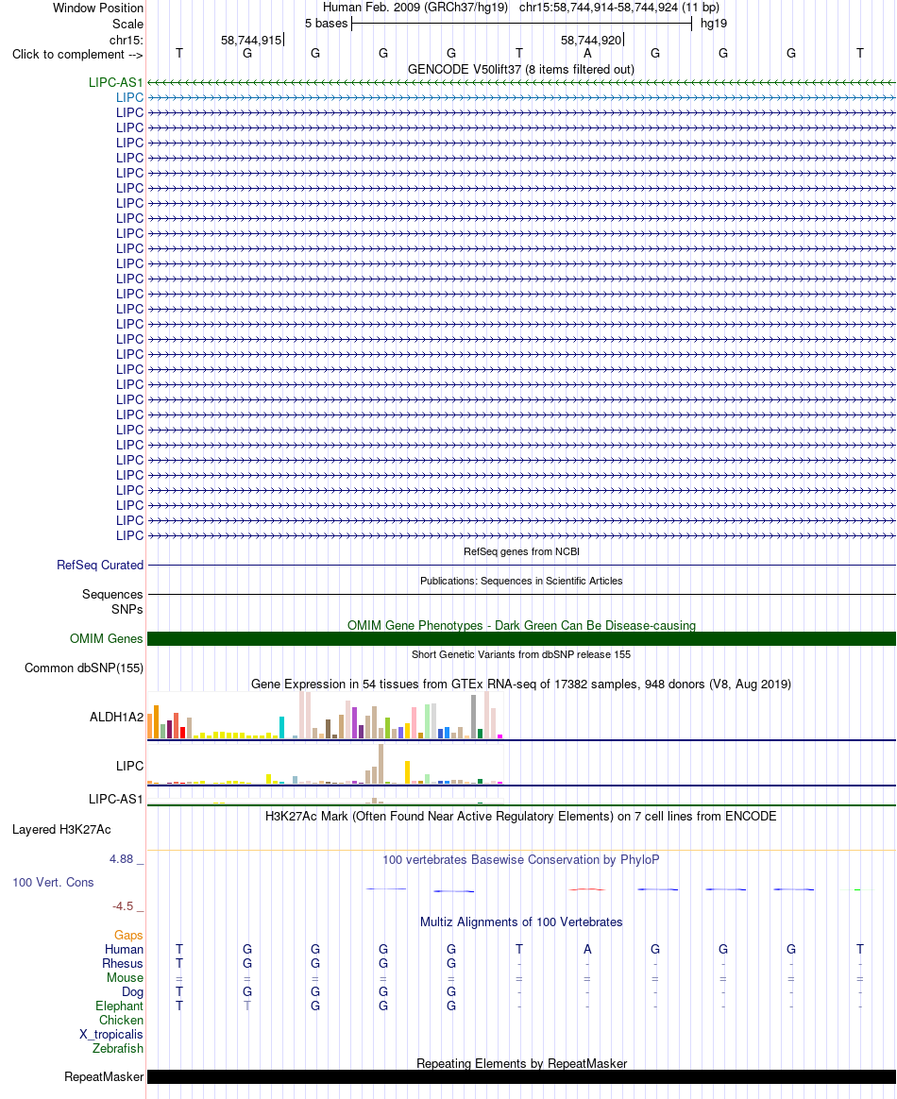
Task: Click the -4.5 PhyloP lower limit value
Action: [123, 906]
